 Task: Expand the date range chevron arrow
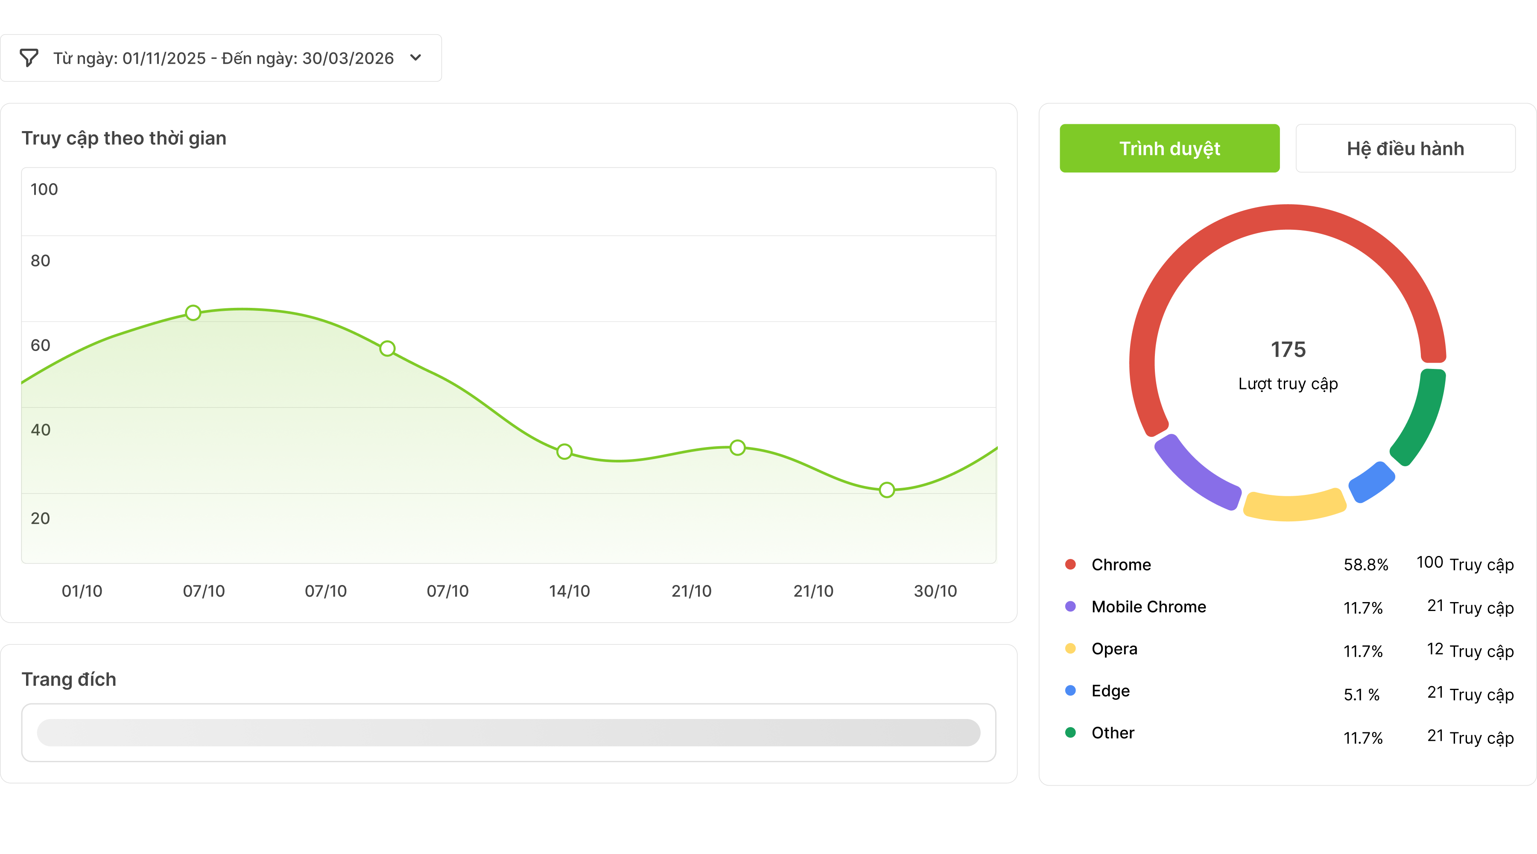pyautogui.click(x=416, y=58)
